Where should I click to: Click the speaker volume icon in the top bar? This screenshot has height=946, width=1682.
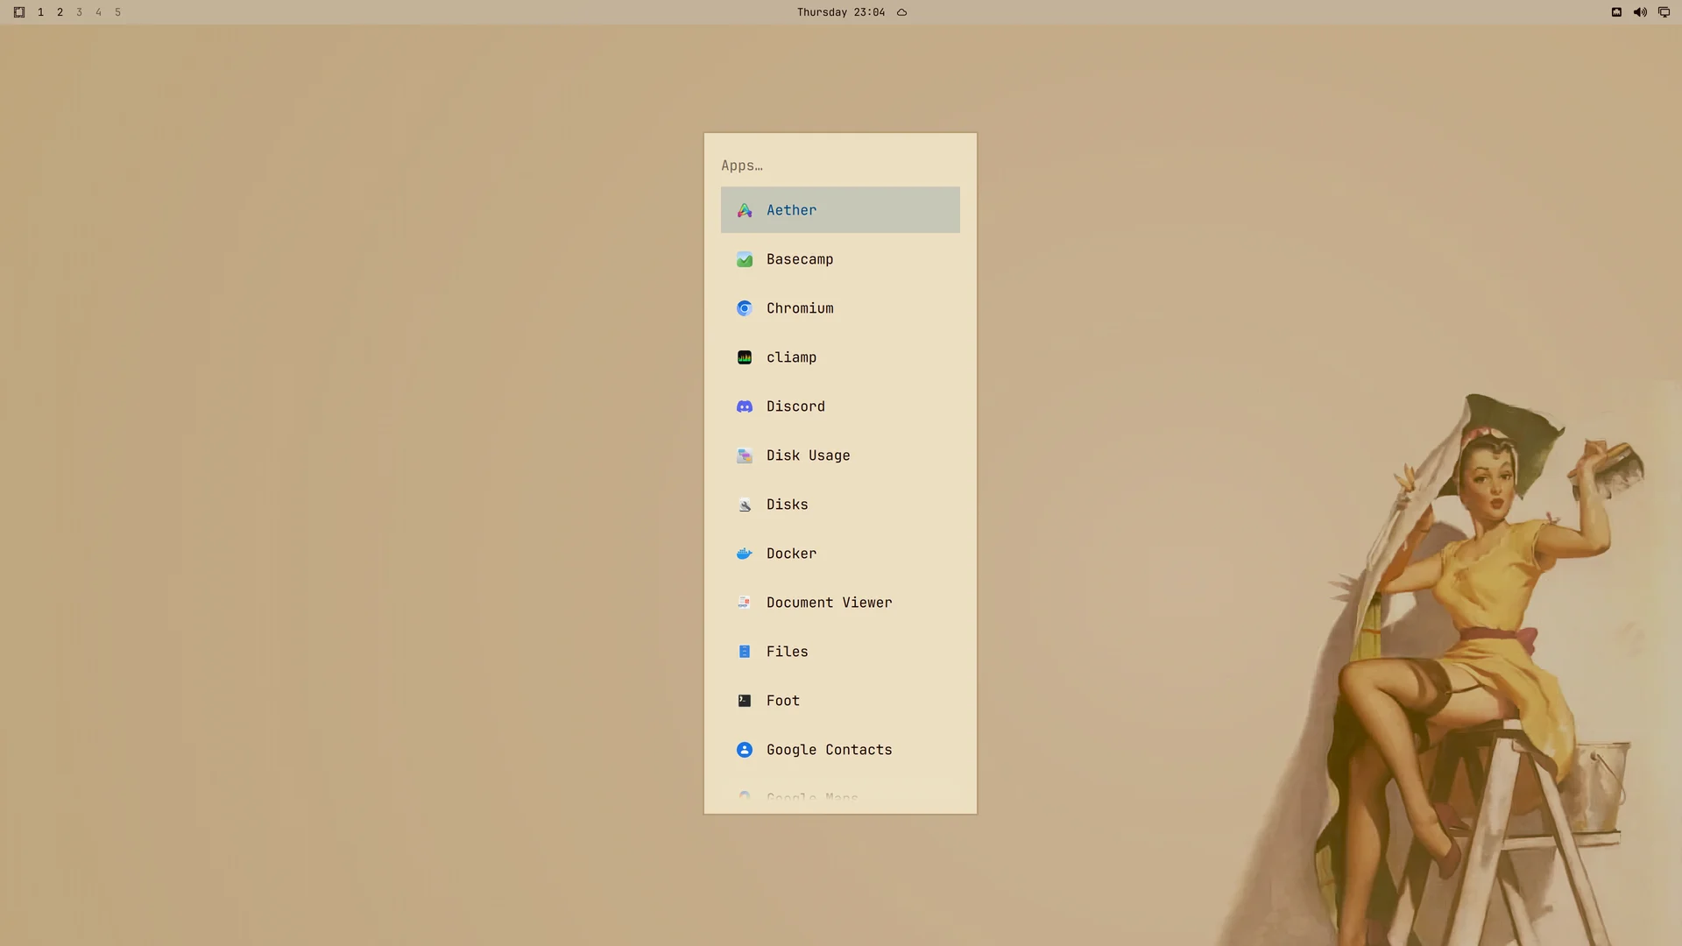1640,12
